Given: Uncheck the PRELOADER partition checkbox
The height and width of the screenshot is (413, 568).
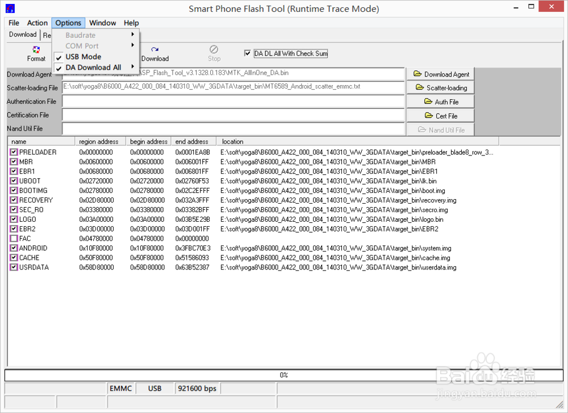Looking at the screenshot, I should click(14, 152).
